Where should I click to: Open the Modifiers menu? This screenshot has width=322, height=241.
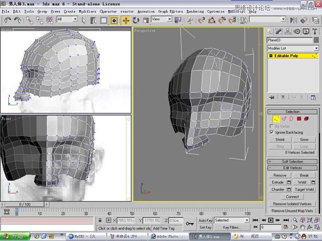pos(87,11)
